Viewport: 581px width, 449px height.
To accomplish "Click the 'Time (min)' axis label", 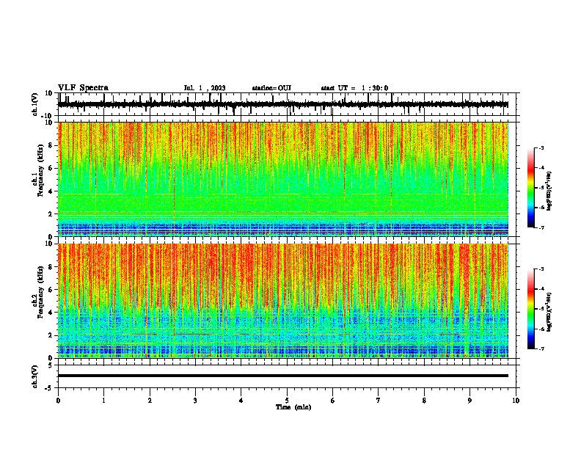I will coord(293,407).
